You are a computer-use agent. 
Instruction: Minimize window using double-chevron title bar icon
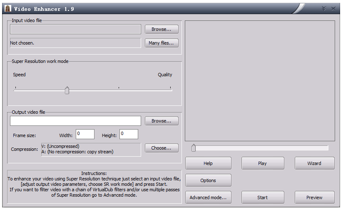(x=324, y=8)
